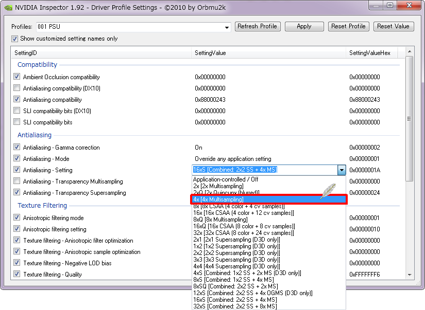Select Application-controlled / Off option
The height and width of the screenshot is (310, 425).
[x=268, y=179]
